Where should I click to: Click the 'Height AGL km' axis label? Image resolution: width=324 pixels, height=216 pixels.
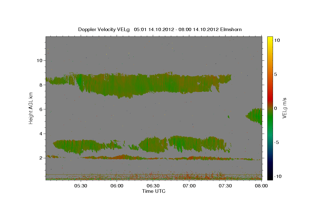31,108
